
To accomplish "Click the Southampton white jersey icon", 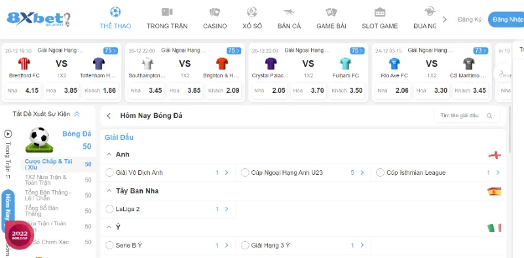I will pos(147,64).
